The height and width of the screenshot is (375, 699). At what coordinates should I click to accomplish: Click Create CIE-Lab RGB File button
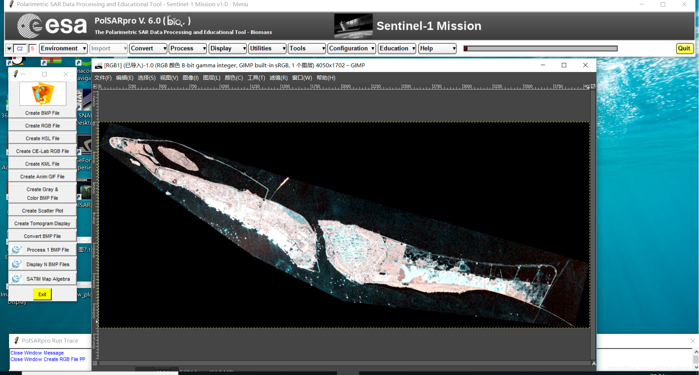coord(42,151)
